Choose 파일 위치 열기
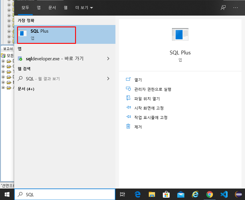Screen dimensions: 245x200 (x=147, y=99)
